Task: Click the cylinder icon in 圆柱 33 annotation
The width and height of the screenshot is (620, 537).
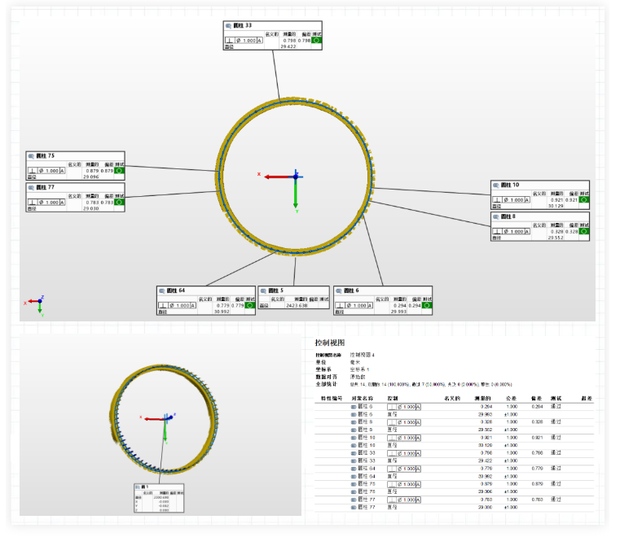Action: point(229,26)
